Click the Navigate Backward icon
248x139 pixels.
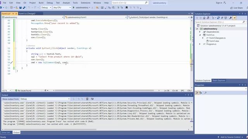1,8
